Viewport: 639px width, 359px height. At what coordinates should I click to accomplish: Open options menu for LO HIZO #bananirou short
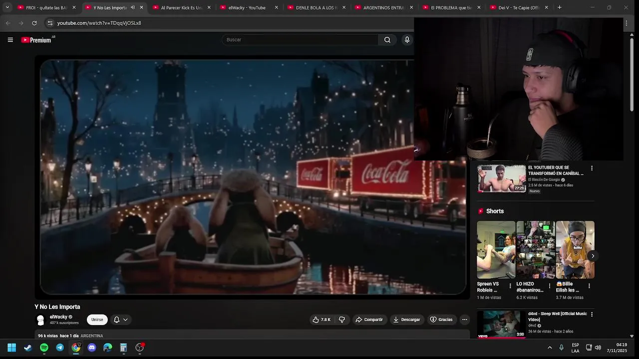550,286
